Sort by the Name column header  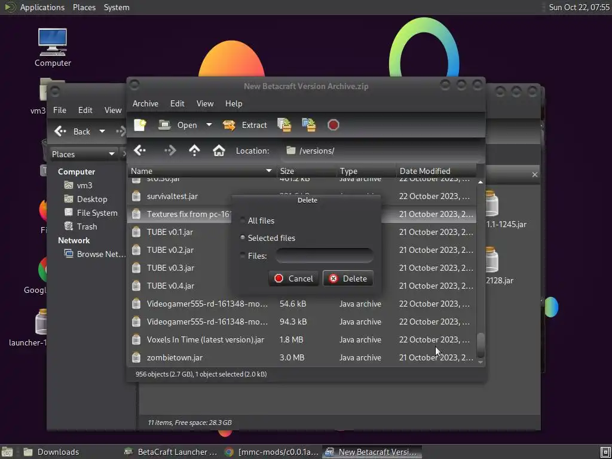(x=202, y=171)
